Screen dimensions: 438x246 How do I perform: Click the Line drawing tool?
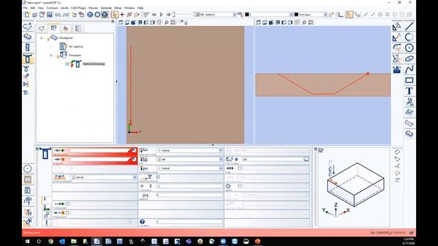tap(409, 27)
